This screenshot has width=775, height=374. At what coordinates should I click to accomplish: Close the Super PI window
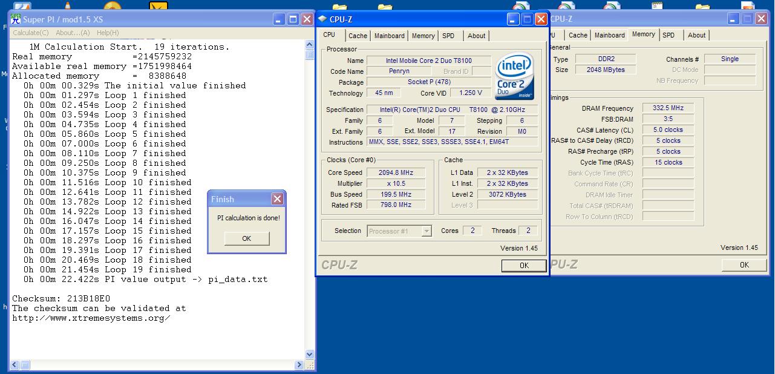click(307, 19)
